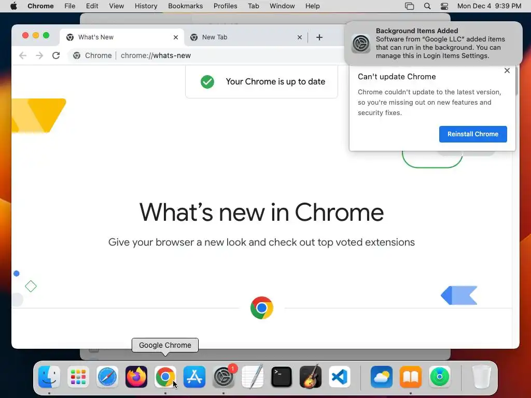Click the Background Items Added notification
The width and height of the screenshot is (531, 398).
(434, 44)
